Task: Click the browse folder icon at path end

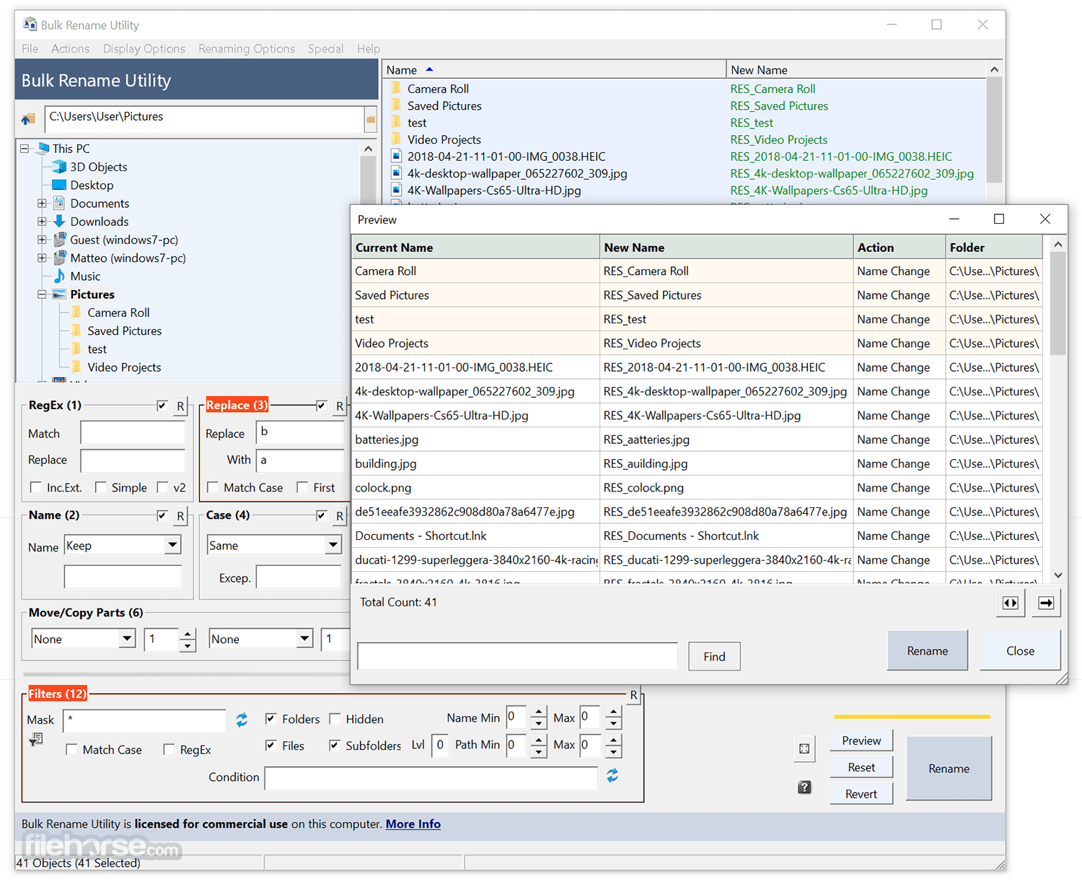Action: [x=371, y=119]
